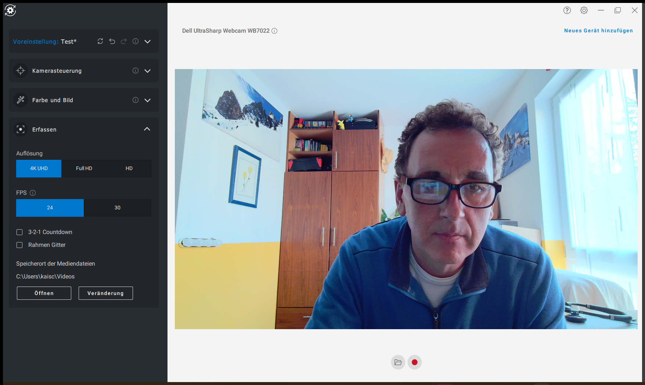
Task: Expand the Kamerasteuerung section
Action: [147, 71]
